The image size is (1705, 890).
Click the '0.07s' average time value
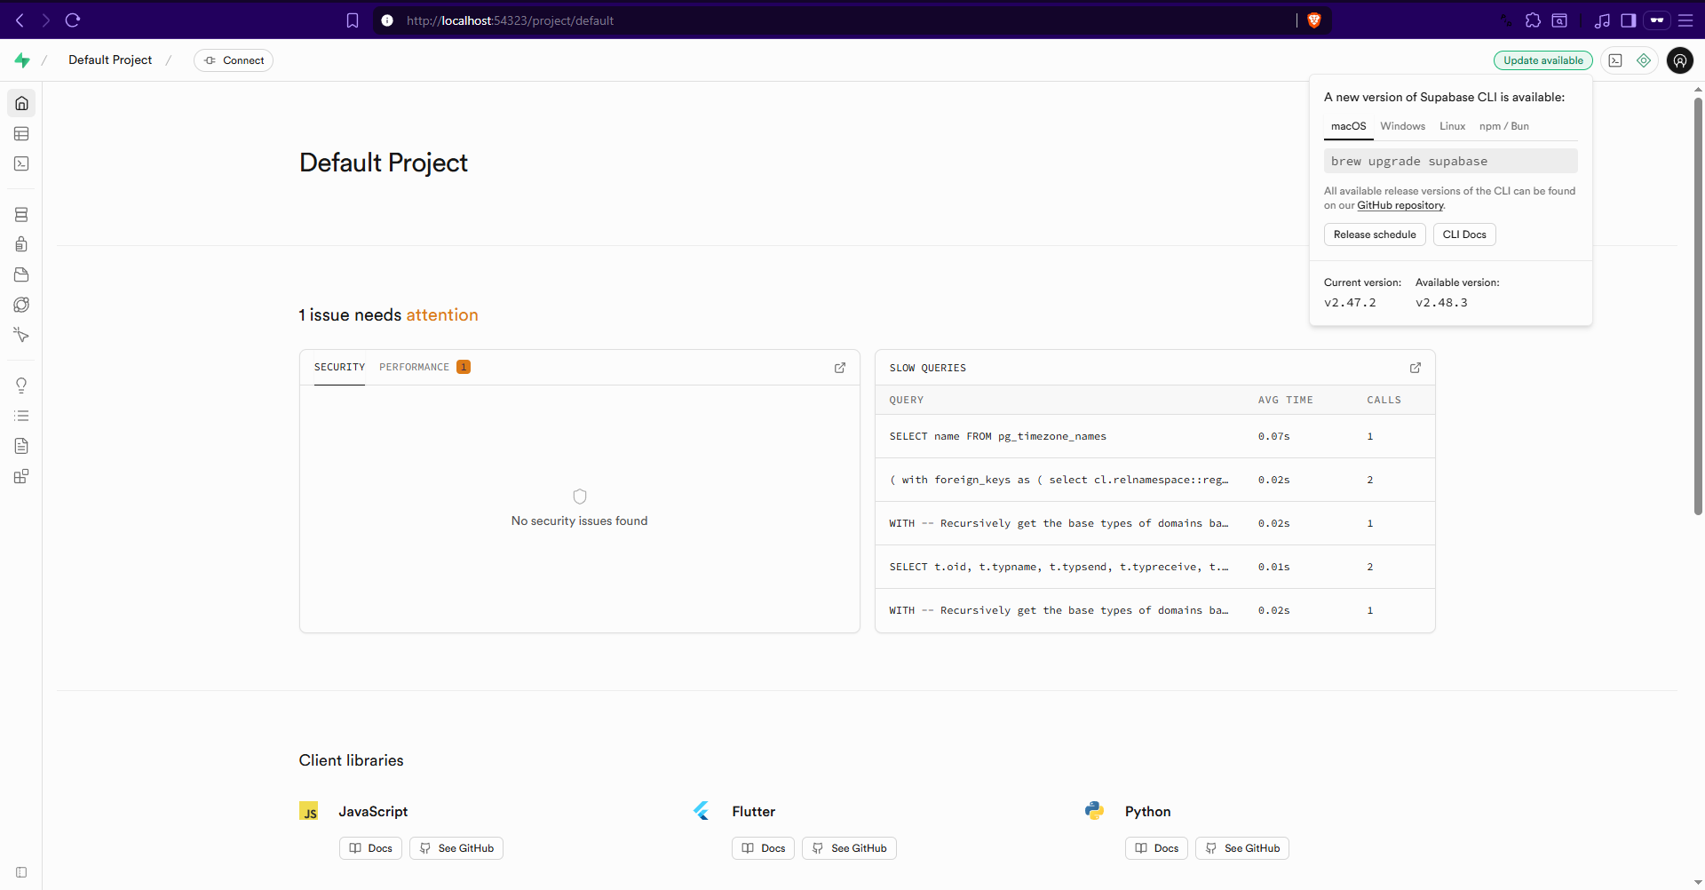[x=1273, y=437]
